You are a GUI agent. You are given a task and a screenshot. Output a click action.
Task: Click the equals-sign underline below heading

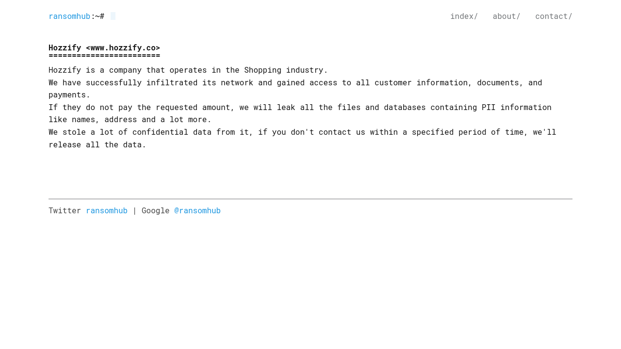[104, 56]
